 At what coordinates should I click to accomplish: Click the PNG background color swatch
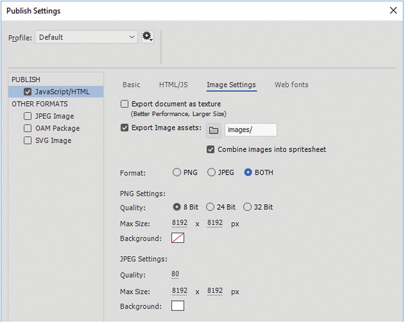coord(178,238)
